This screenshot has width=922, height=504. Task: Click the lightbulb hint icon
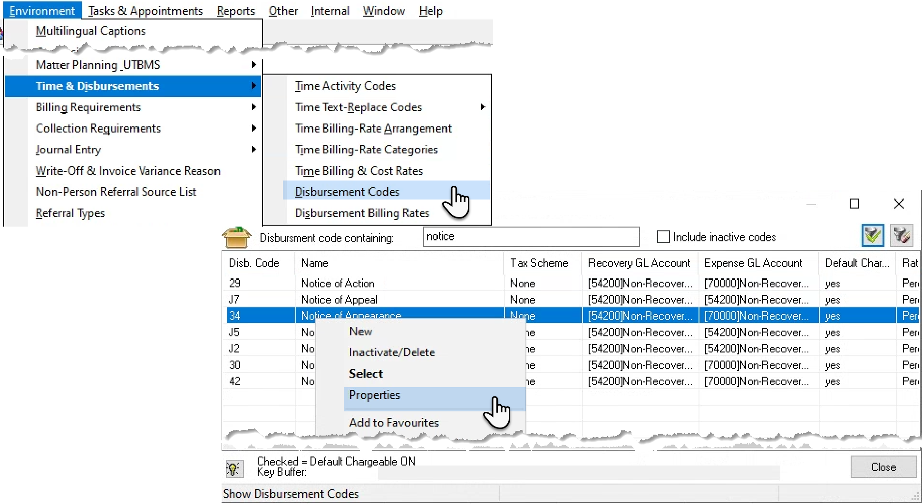[234, 468]
